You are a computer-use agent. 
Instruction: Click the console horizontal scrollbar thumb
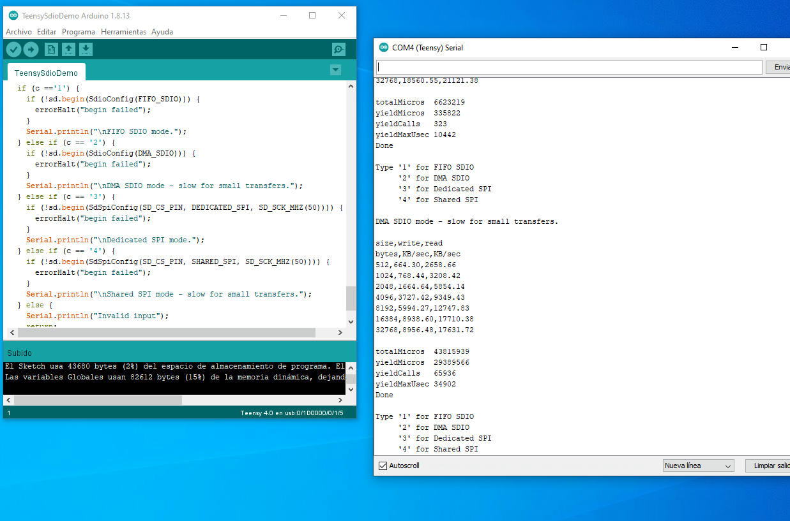pyautogui.click(x=98, y=400)
